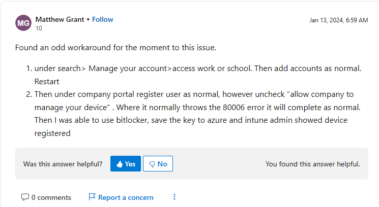Click the word 'Restart' in step 1
The width and height of the screenshot is (379, 207).
click(x=47, y=82)
